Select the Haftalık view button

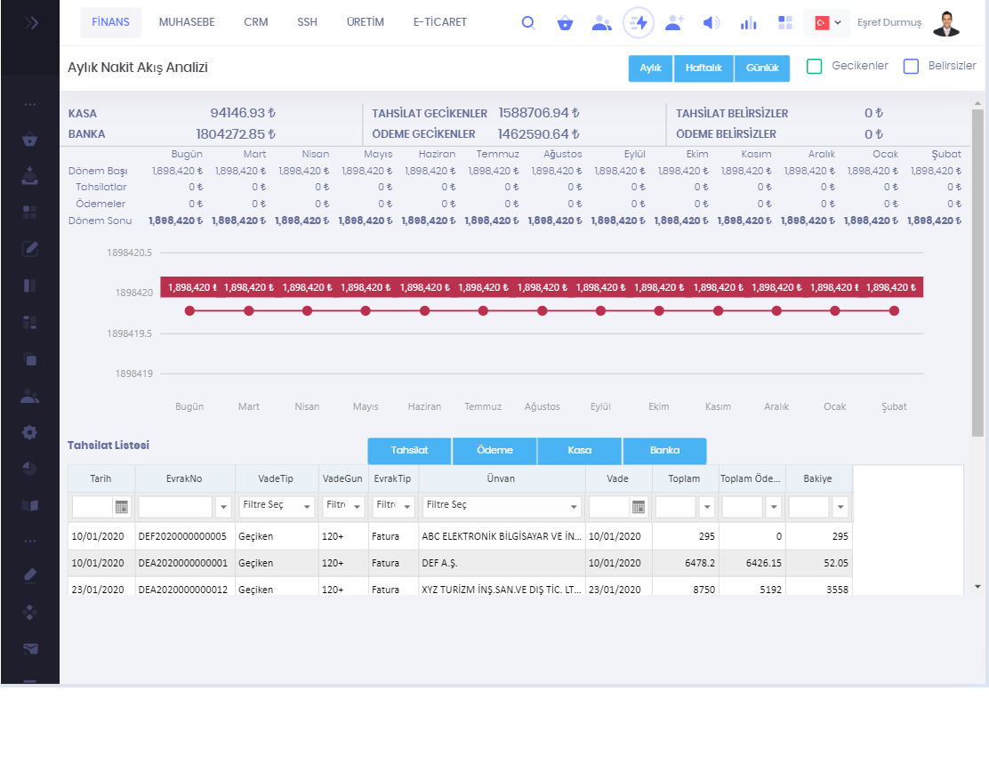coord(704,68)
